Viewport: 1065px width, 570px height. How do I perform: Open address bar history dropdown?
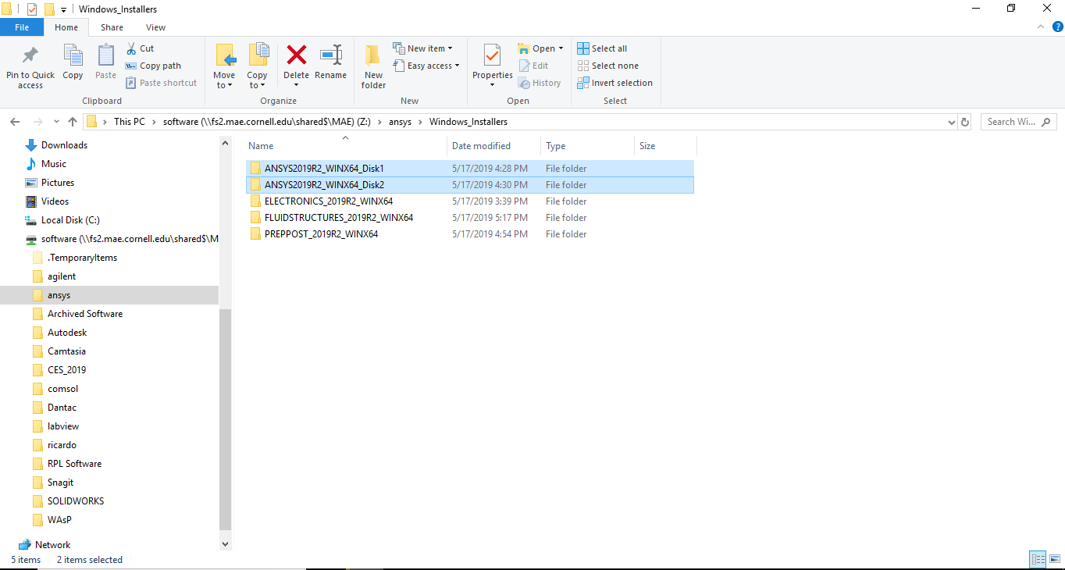[951, 122]
